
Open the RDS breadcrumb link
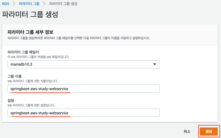click(5, 4)
